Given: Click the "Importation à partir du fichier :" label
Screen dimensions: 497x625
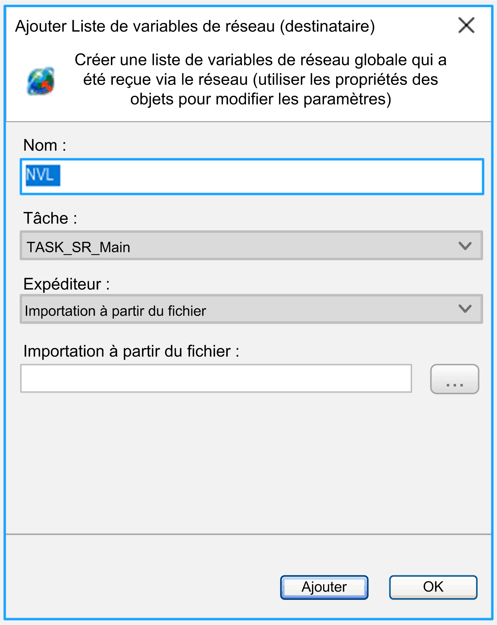Looking at the screenshot, I should click(x=131, y=352).
